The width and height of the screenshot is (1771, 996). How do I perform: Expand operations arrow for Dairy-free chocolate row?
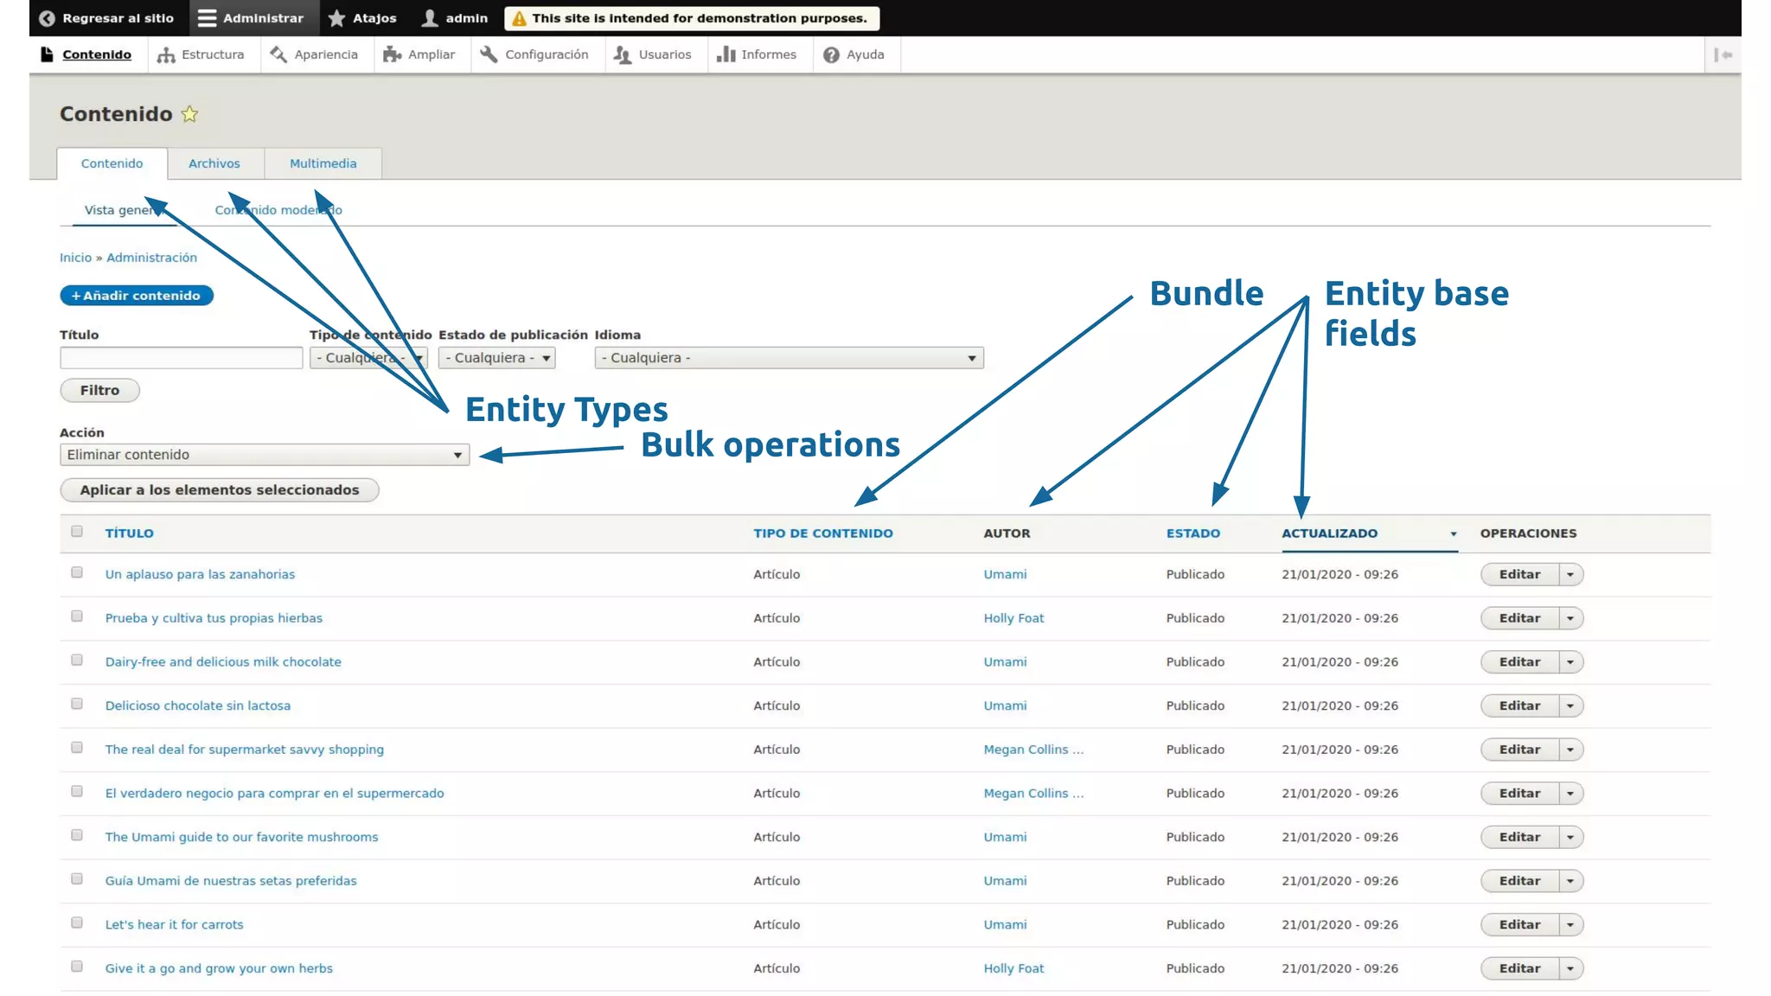(x=1570, y=662)
